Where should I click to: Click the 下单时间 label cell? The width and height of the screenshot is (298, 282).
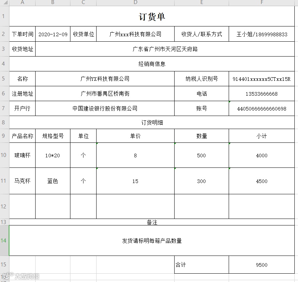(x=23, y=34)
